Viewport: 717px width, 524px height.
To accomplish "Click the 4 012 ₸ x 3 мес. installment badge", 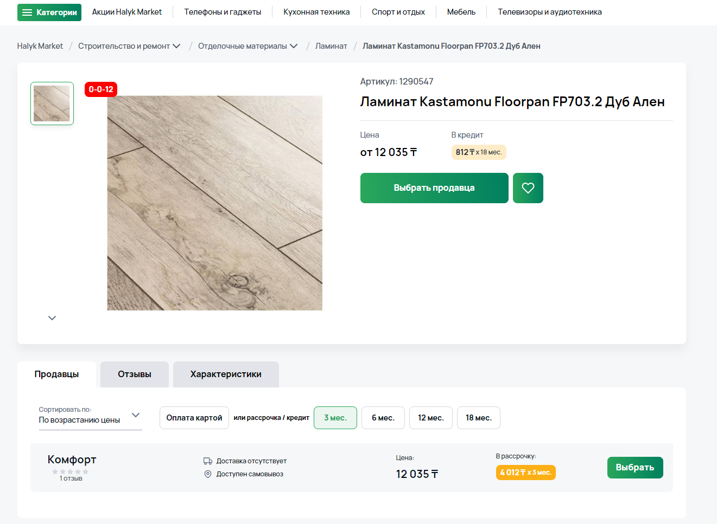I will [x=525, y=473].
